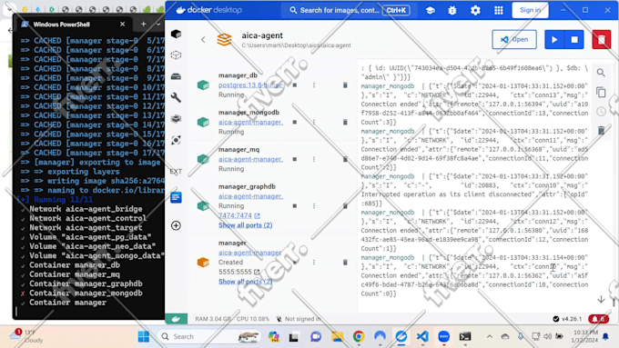
Task: Open Docker Desktop settings gear
Action: (x=475, y=10)
